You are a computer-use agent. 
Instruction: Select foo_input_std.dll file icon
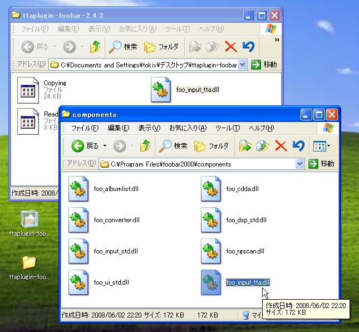78,251
